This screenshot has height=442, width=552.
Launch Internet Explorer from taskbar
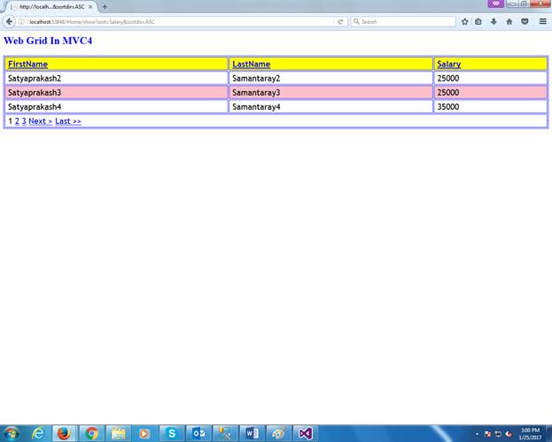click(x=38, y=433)
